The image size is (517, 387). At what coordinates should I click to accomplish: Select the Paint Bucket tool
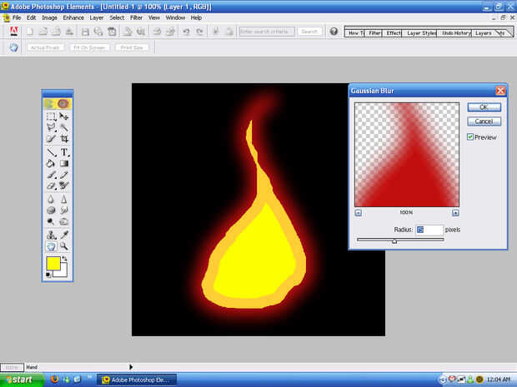[x=51, y=163]
